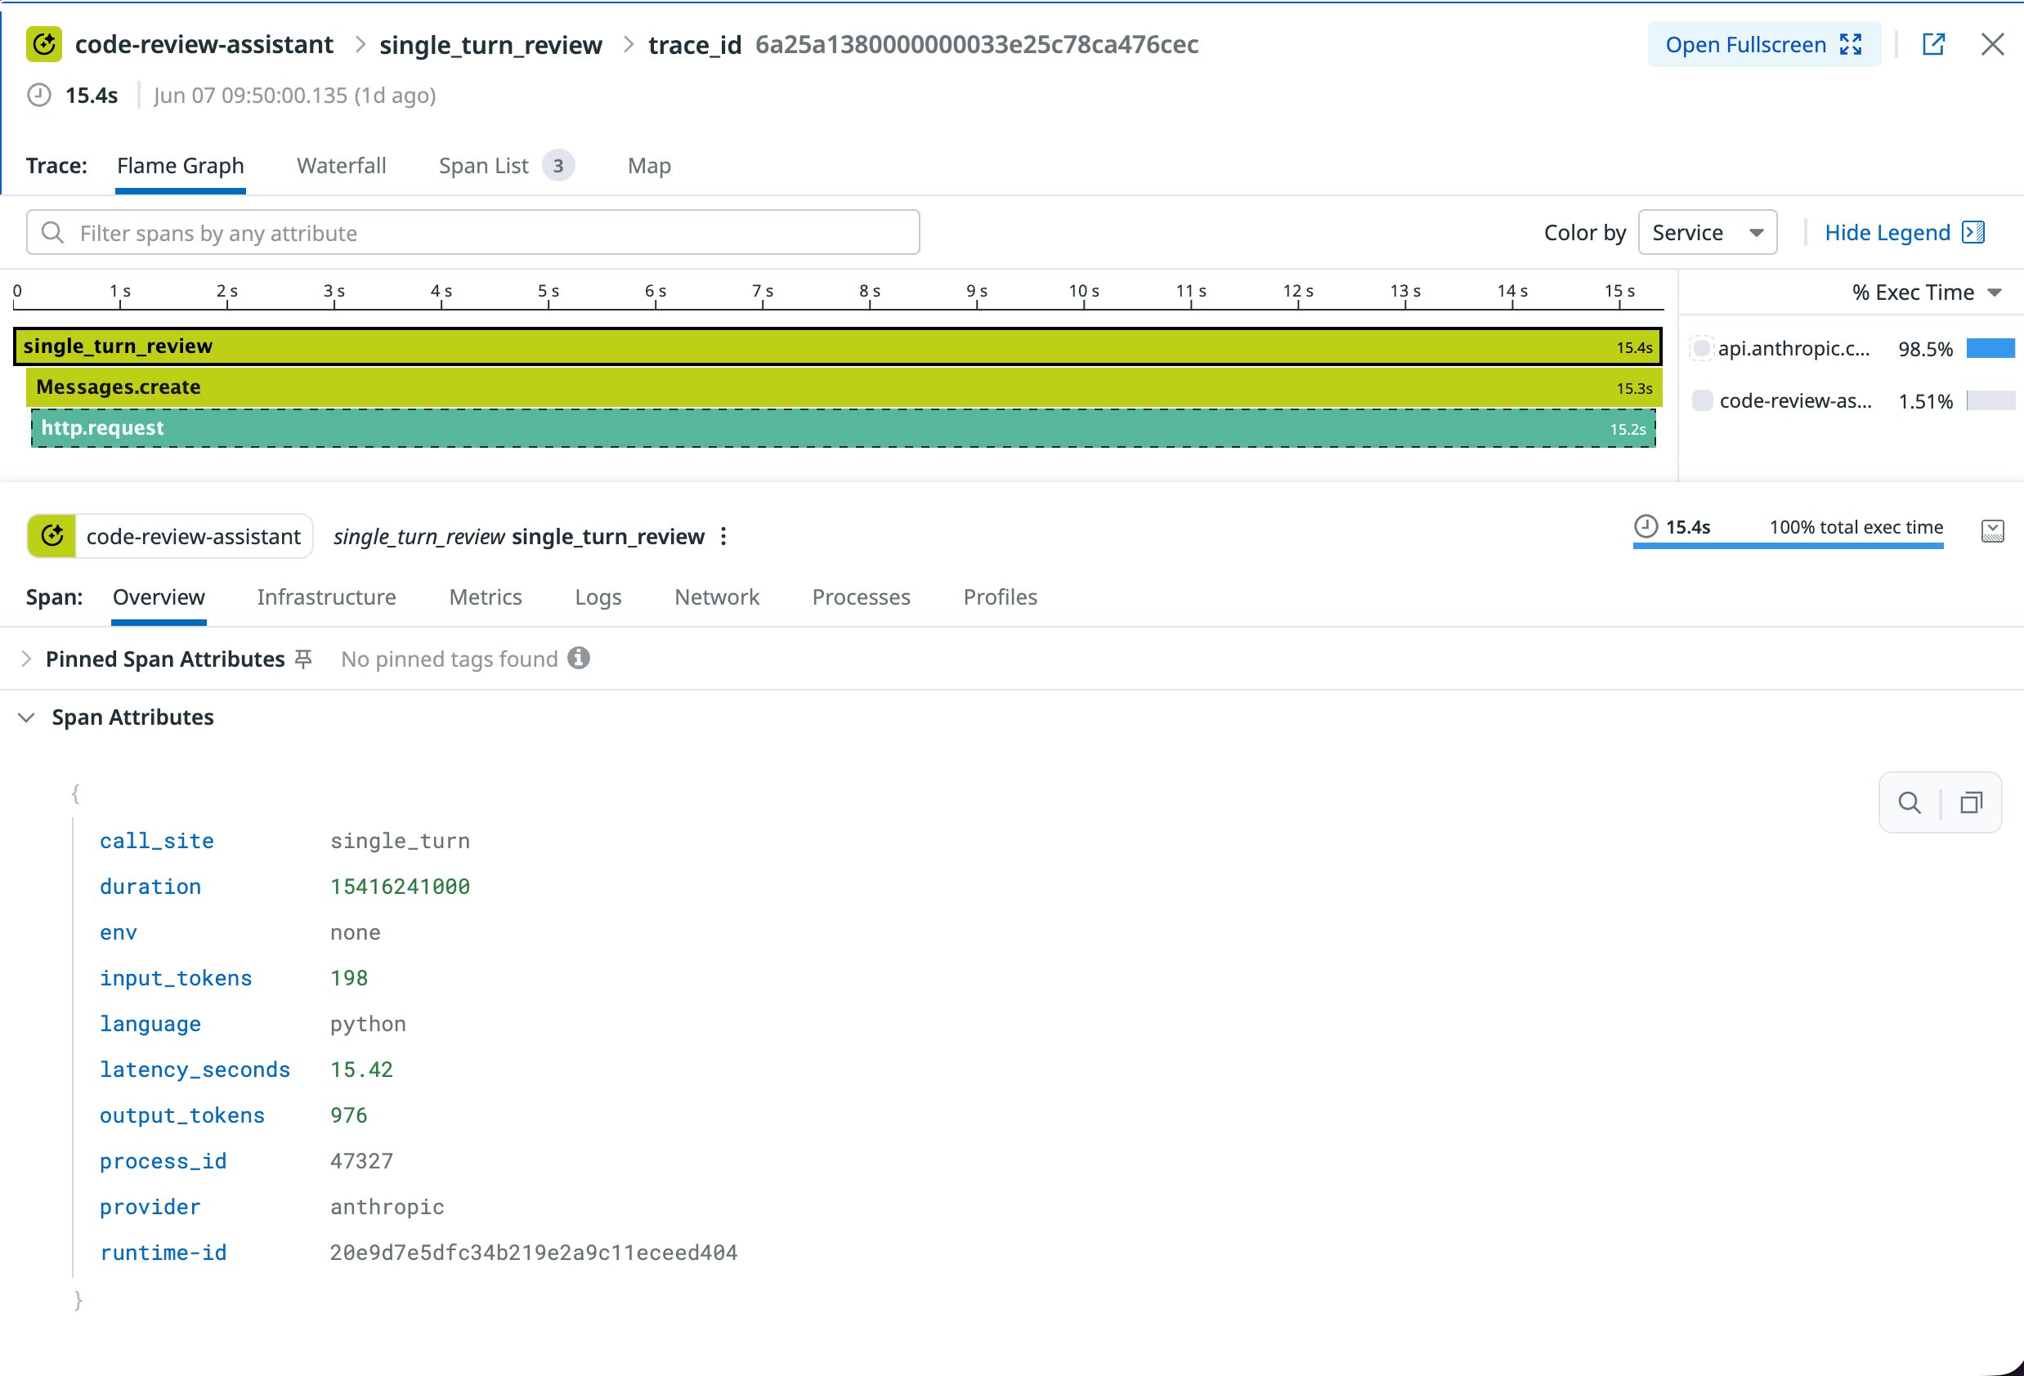Image resolution: width=2024 pixels, height=1376 pixels.
Task: Open the span Metrics tab
Action: pyautogui.click(x=485, y=597)
